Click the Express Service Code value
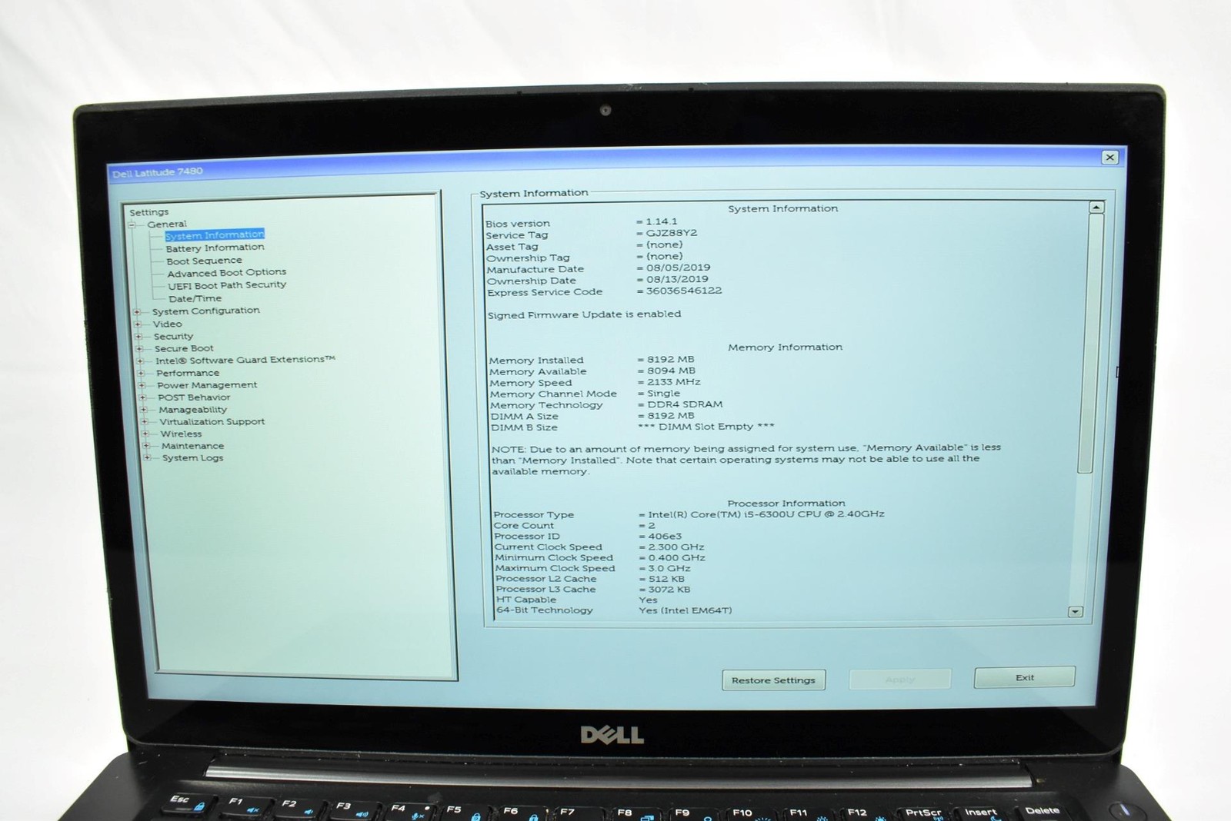The image size is (1231, 821). [684, 291]
